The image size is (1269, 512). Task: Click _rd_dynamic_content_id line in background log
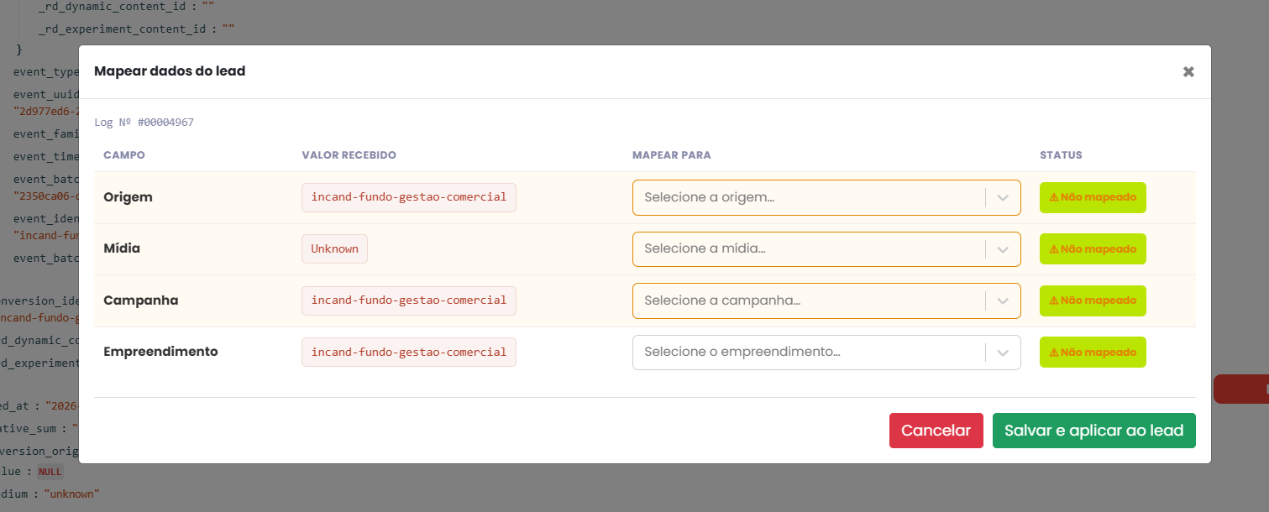coord(127,7)
